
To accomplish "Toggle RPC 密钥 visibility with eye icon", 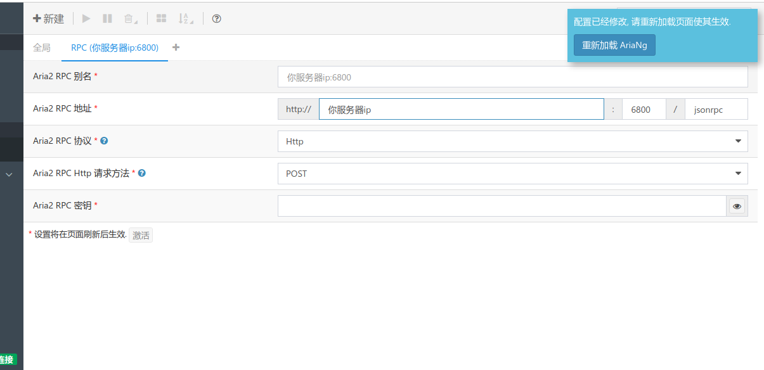I will pos(737,206).
